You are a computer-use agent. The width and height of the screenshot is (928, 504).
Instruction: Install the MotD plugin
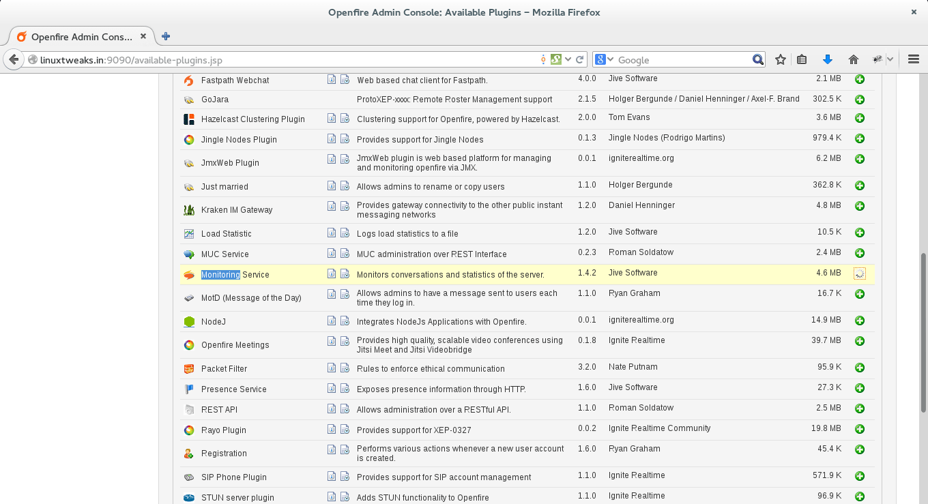[x=860, y=295]
